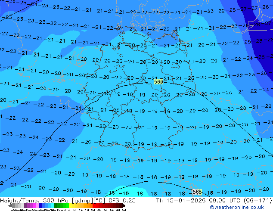Screen dimensions: 273x211
Task: Click the 560 height contour label
Action: pos(158,81)
